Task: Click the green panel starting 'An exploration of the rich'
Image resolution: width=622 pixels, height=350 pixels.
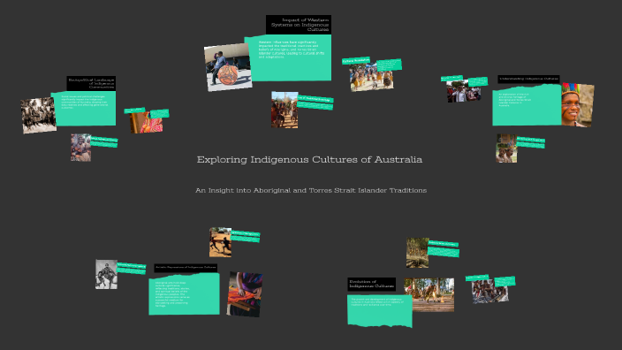Action: tap(527, 105)
